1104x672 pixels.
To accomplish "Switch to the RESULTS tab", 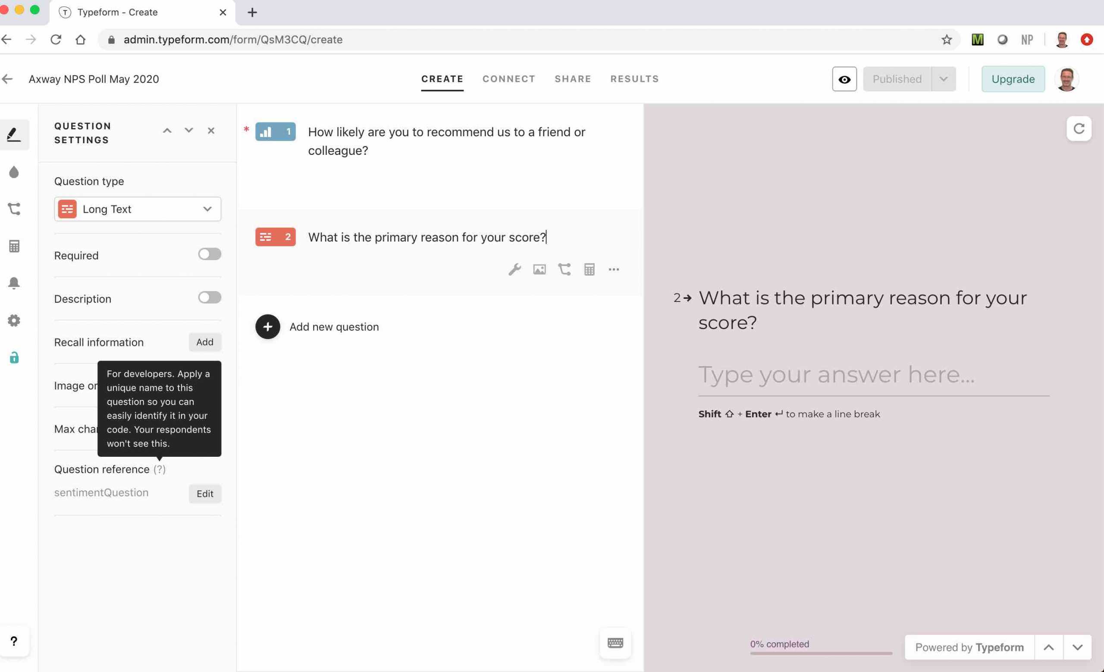I will [634, 79].
